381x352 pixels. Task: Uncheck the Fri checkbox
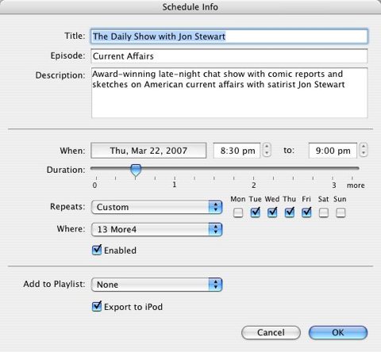306,212
